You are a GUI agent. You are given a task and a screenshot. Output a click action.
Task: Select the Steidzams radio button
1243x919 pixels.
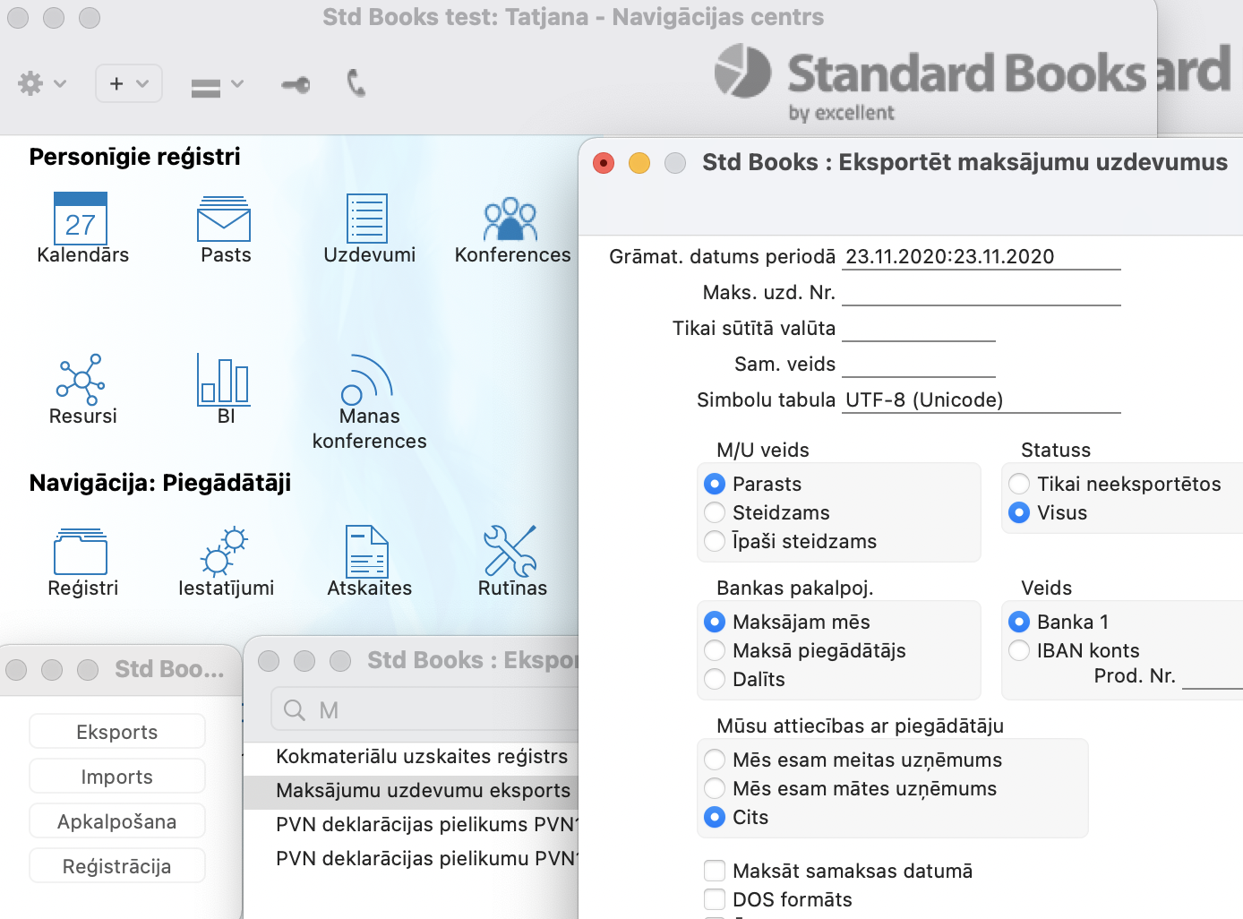[715, 512]
